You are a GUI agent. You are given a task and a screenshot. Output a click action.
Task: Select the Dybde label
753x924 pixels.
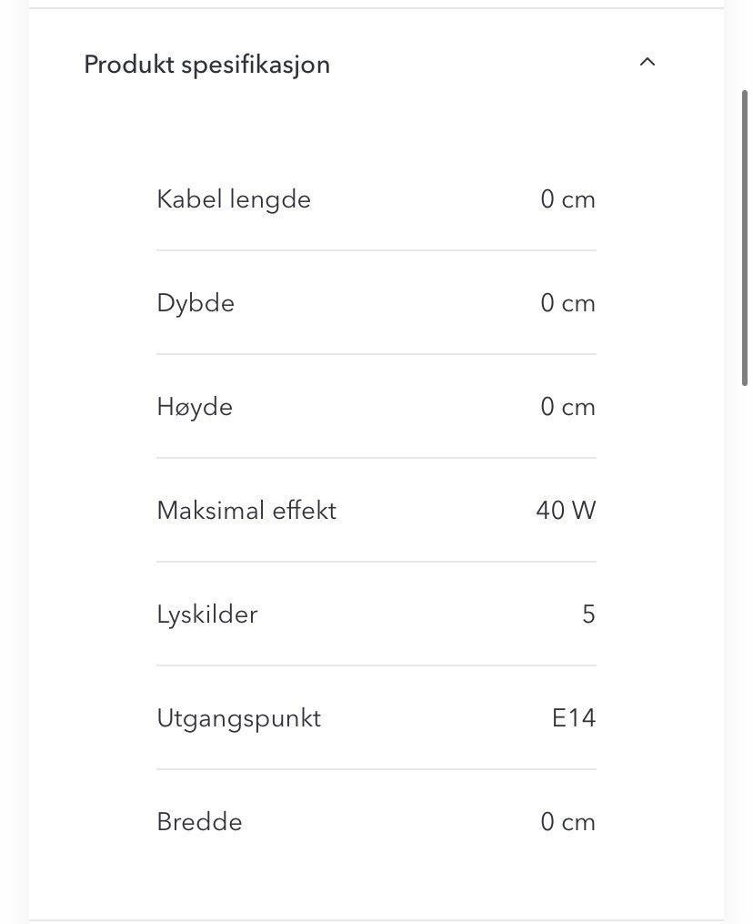(x=196, y=303)
